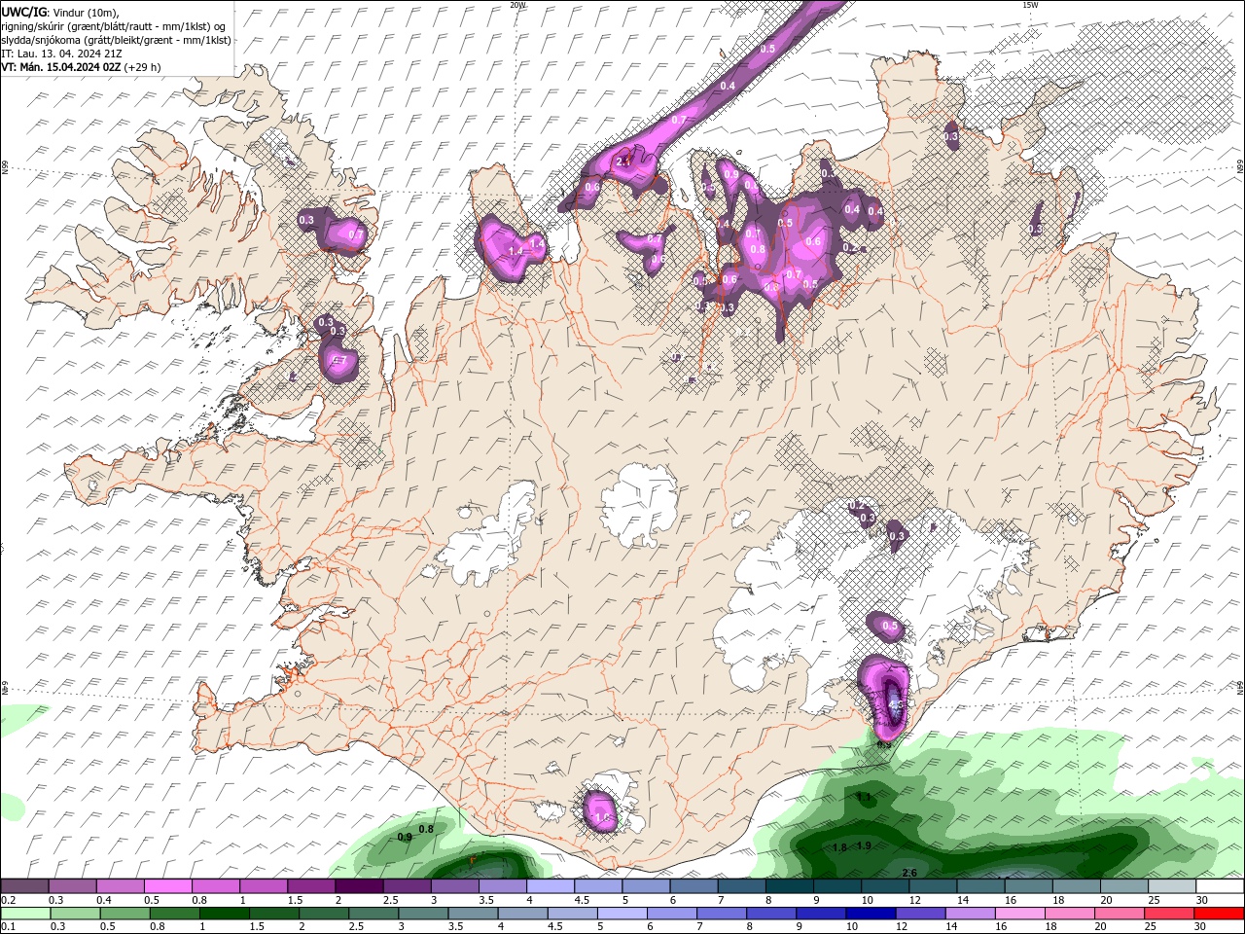Click the 'UWC/IG' bold title text

24,11
